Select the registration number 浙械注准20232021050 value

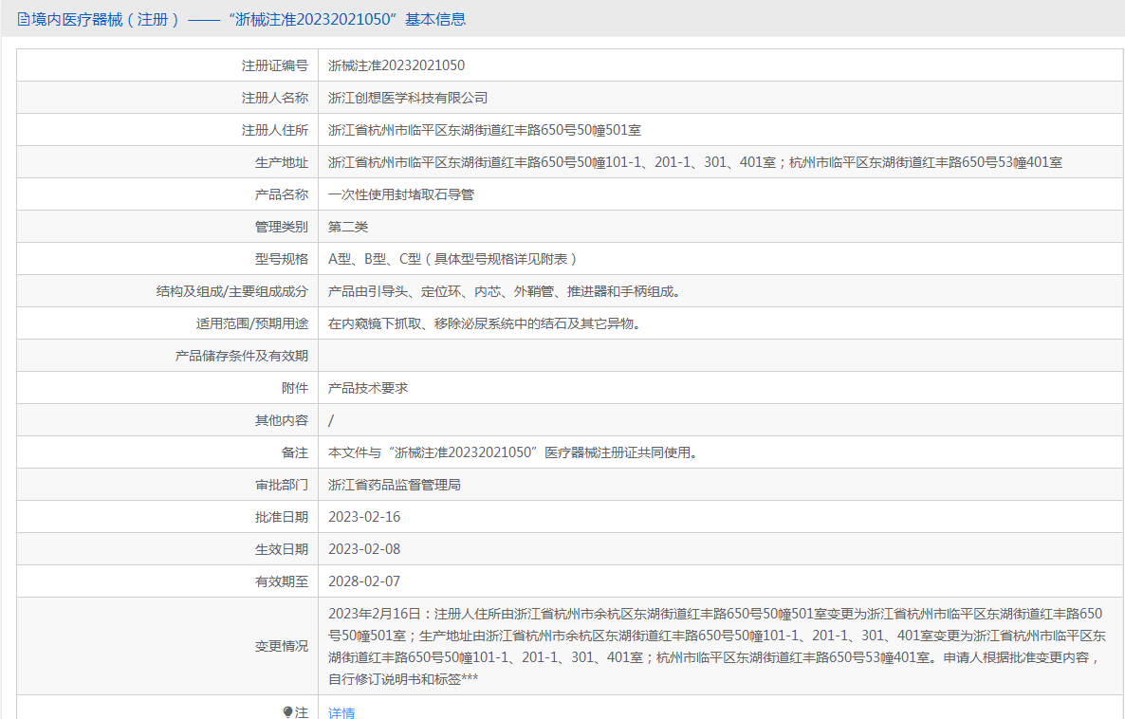(x=397, y=65)
